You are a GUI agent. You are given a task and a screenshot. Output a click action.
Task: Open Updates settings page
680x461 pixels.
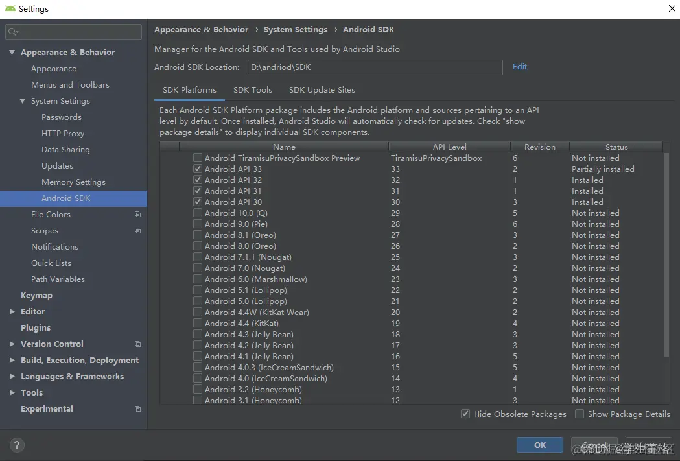point(57,166)
